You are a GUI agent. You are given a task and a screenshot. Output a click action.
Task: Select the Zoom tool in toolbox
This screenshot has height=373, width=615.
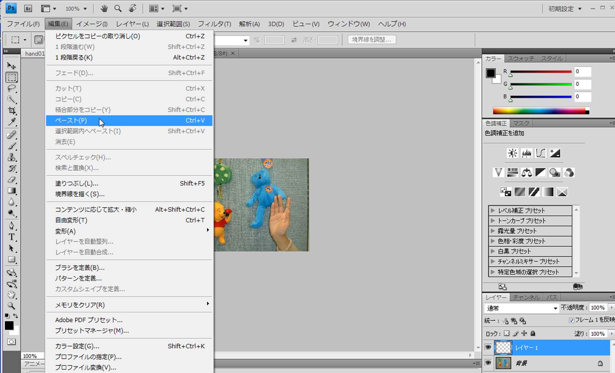[x=12, y=306]
